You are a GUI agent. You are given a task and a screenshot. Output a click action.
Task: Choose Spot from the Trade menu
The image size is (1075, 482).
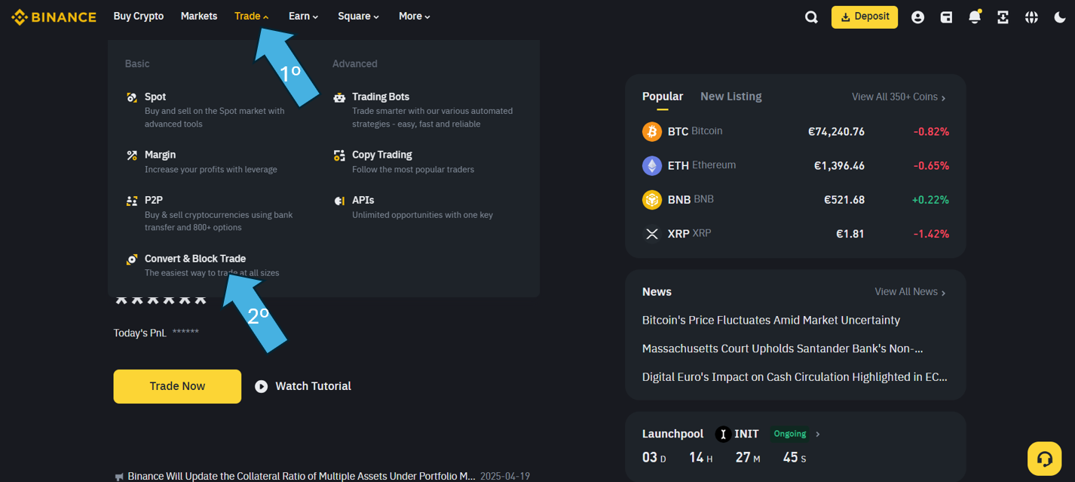click(x=155, y=97)
